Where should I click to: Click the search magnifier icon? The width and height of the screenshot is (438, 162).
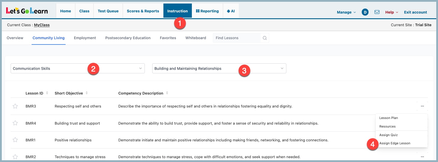click(265, 38)
